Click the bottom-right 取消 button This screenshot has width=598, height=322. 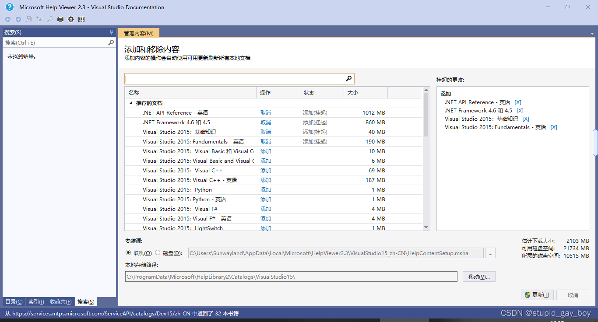click(573, 295)
